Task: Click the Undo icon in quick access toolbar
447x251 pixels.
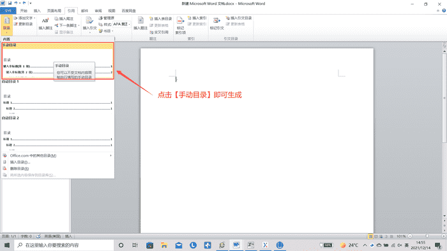Action: click(x=16, y=3)
